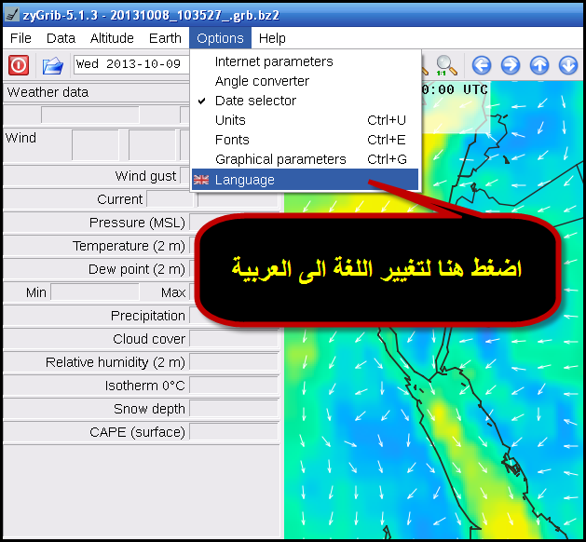Screen dimensions: 586x542
Task: Open Graphical parameters entry
Action: coord(305,159)
